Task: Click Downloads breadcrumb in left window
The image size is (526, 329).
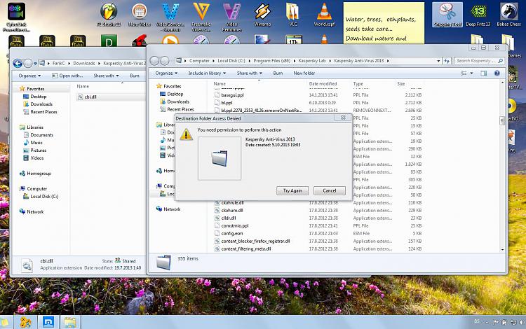Action: [84, 63]
